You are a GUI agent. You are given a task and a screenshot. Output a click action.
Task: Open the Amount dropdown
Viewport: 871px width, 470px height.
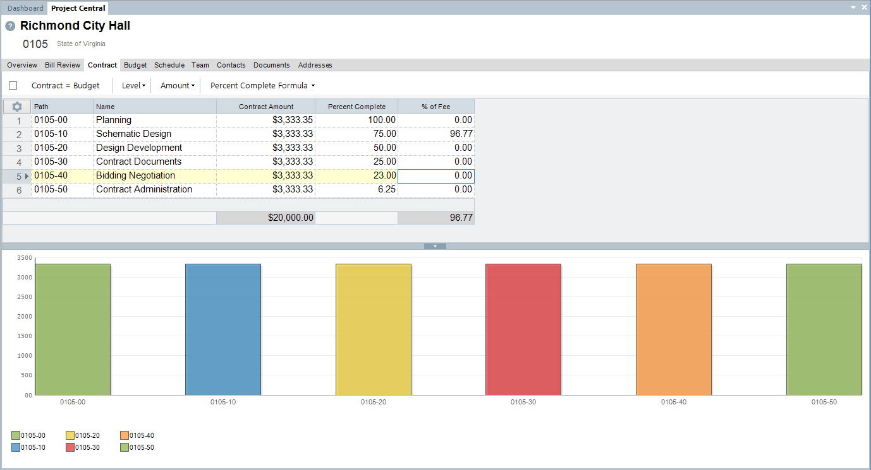(177, 85)
